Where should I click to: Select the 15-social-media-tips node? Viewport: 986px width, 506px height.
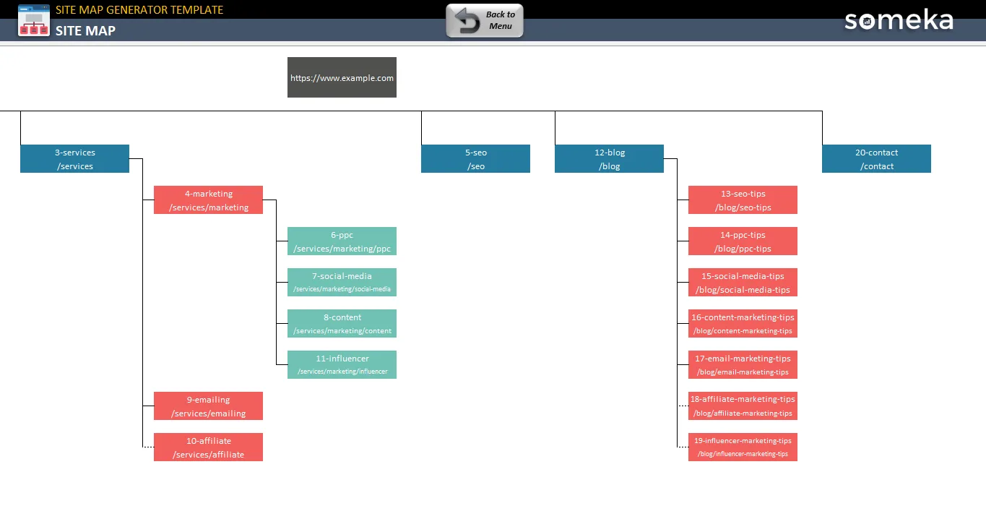743,283
